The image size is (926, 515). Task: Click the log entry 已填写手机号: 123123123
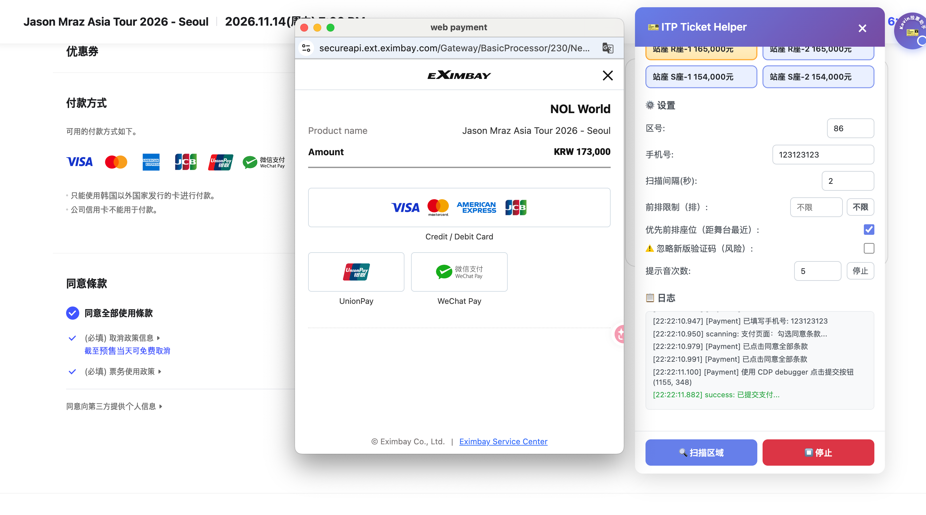point(740,321)
